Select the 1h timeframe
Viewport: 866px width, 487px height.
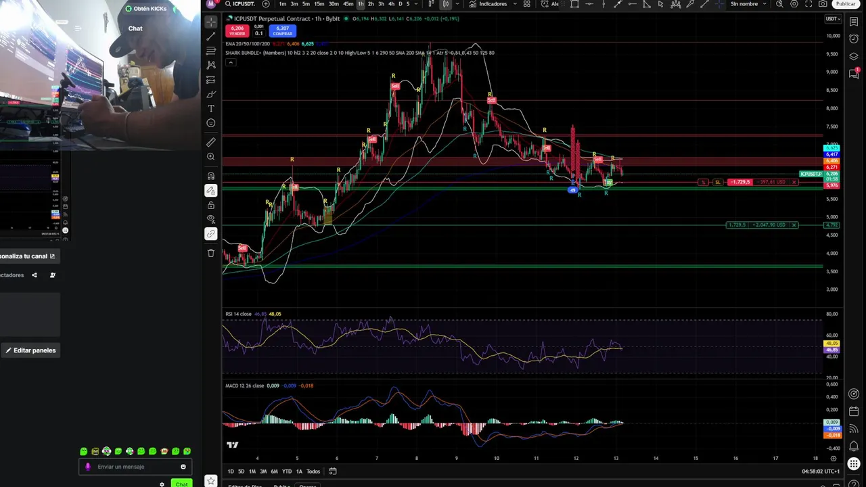click(x=361, y=4)
